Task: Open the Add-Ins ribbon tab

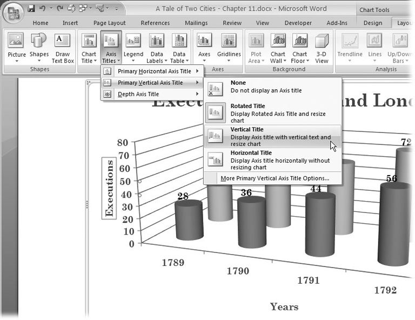Action: (x=337, y=23)
